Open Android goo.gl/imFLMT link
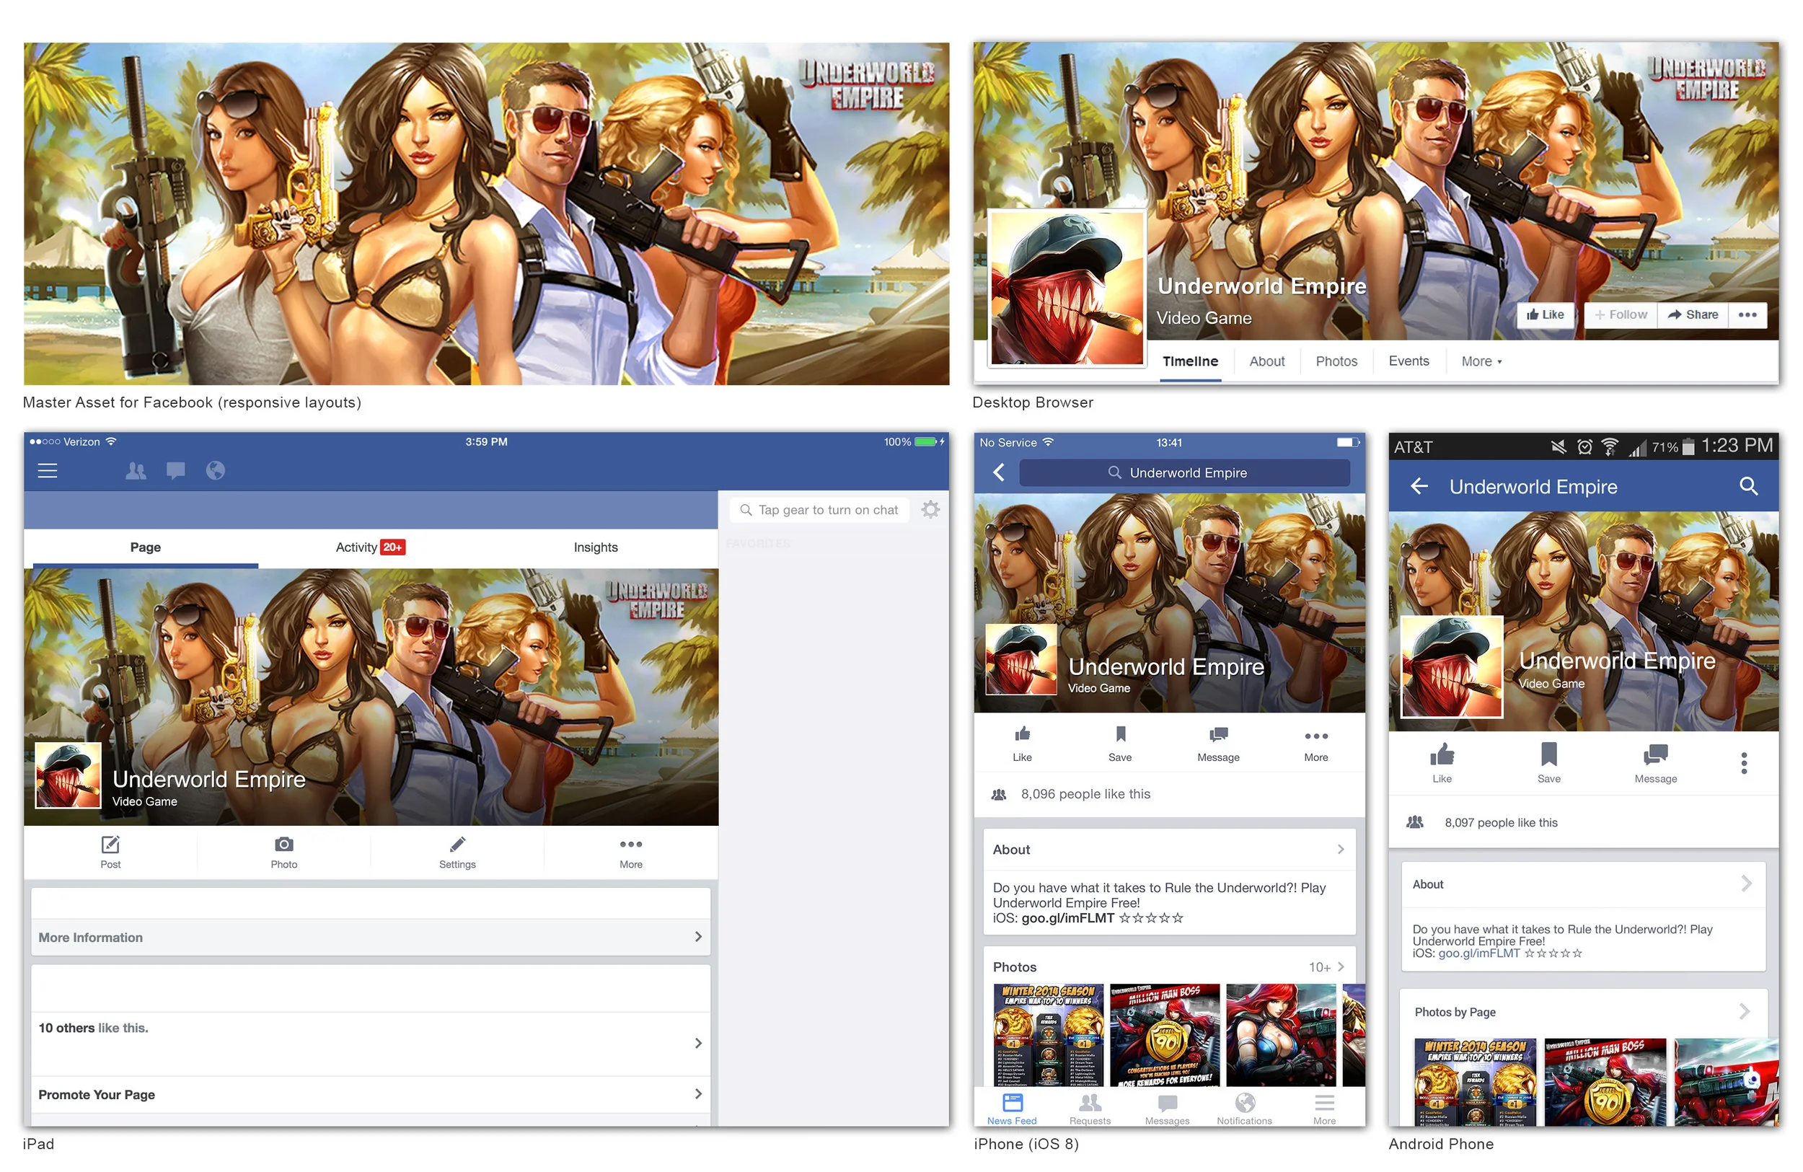 (1479, 955)
